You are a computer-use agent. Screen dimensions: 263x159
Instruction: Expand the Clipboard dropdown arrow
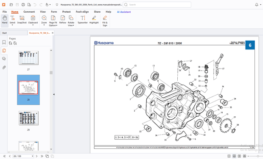[33, 25]
